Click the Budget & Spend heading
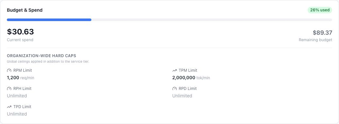Image resolution: width=339 pixels, height=124 pixels. [x=25, y=10]
